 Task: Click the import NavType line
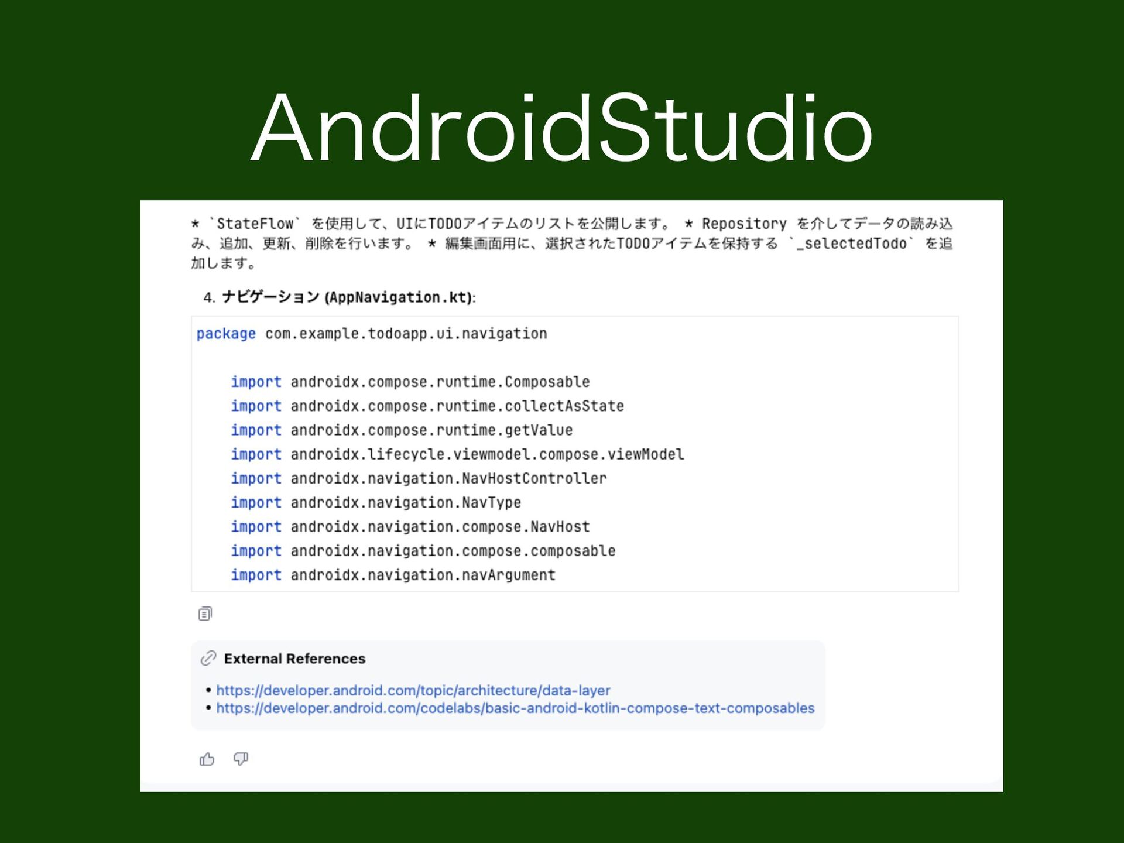[x=376, y=502]
